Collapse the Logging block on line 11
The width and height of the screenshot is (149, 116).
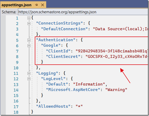pyautogui.click(x=29, y=73)
